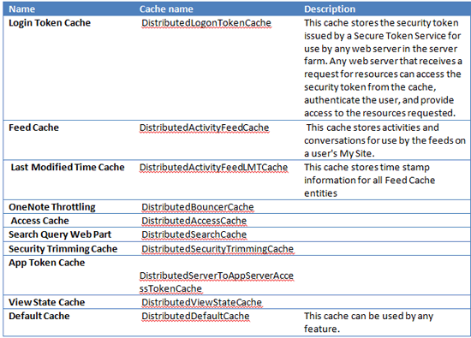This screenshot has height=338, width=471.
Task: Click 'DistributedViewStateCache' cache name
Action: (x=201, y=302)
